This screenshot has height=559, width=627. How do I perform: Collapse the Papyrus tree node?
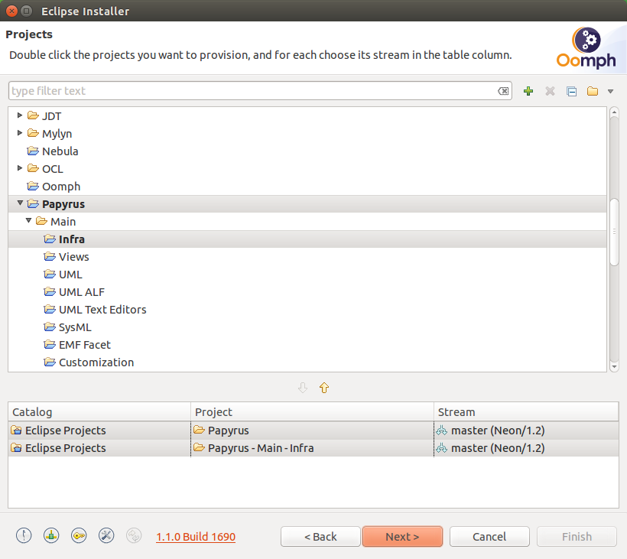[20, 203]
